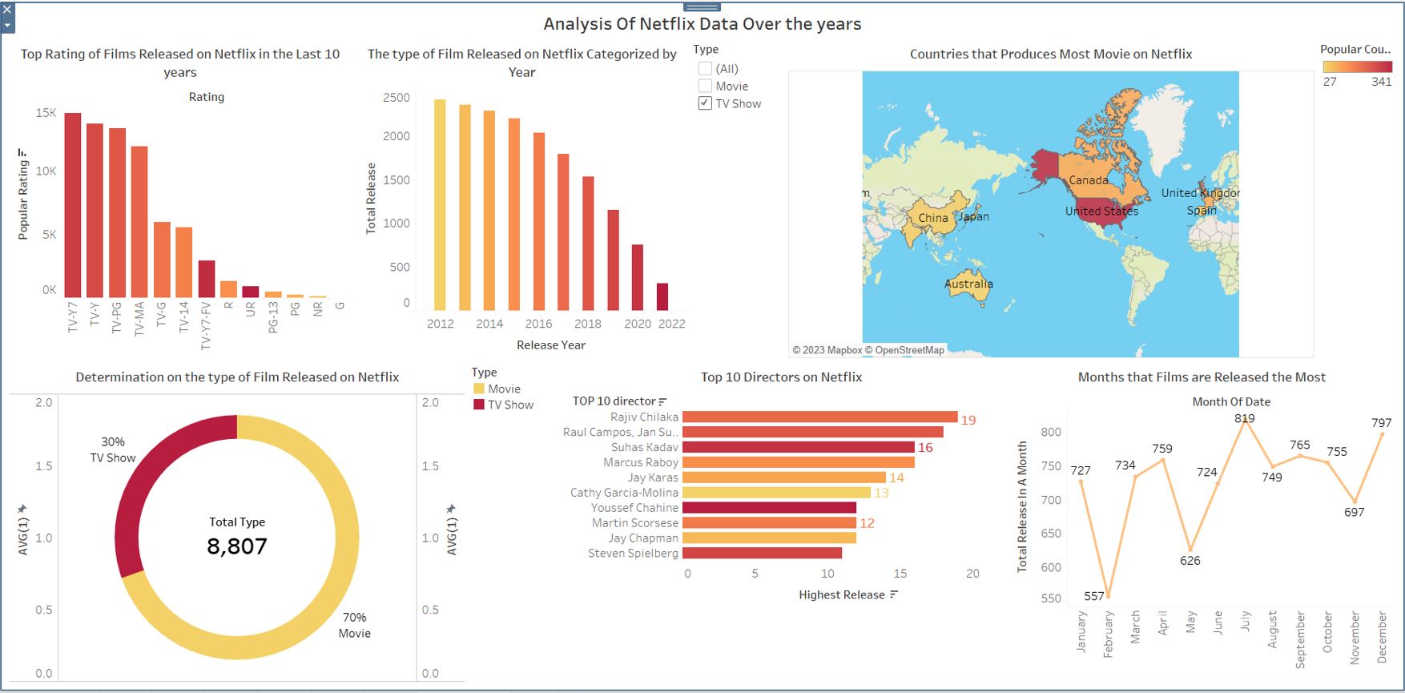Click the sort icon next to TOP 10 director
Image resolution: width=1405 pixels, height=693 pixels.
coord(662,401)
